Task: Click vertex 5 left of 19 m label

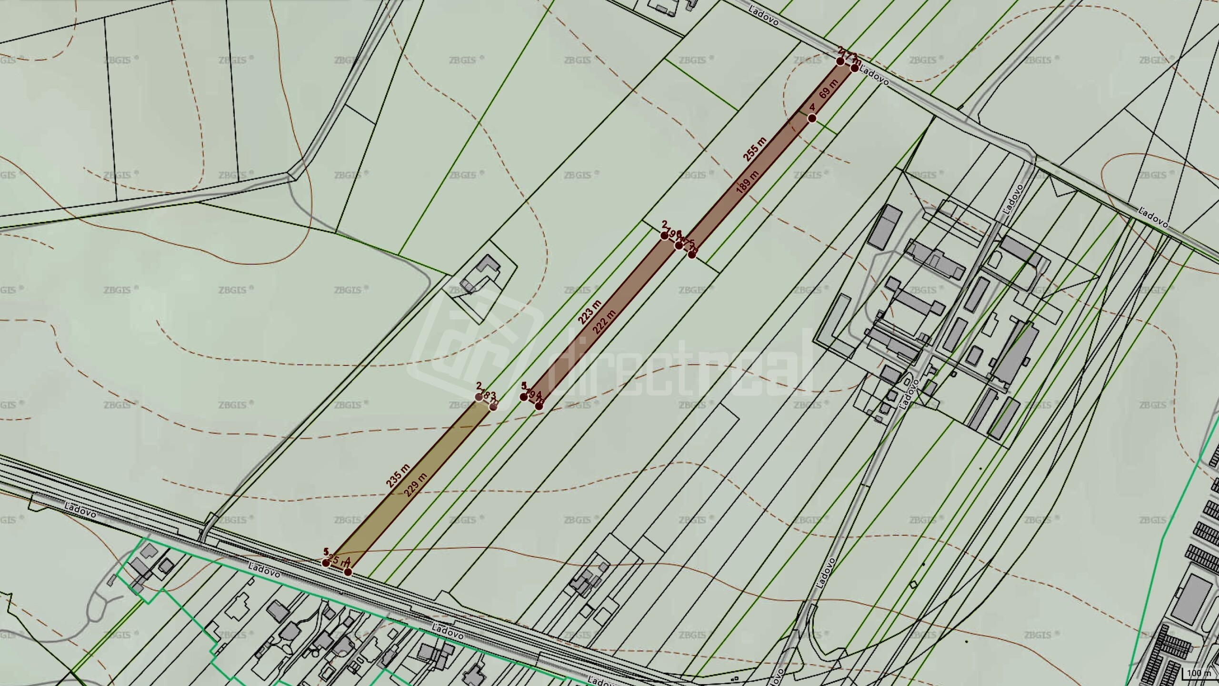Action: point(524,396)
